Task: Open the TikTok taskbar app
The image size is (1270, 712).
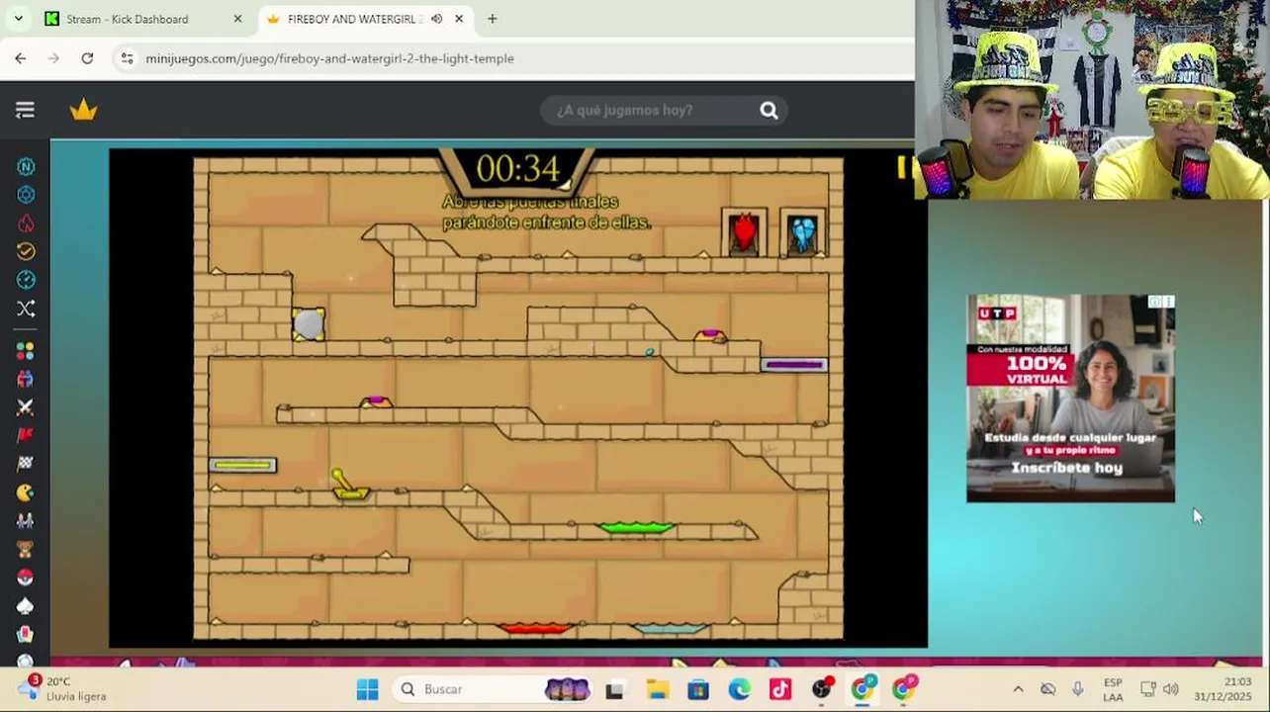Action: (x=780, y=689)
